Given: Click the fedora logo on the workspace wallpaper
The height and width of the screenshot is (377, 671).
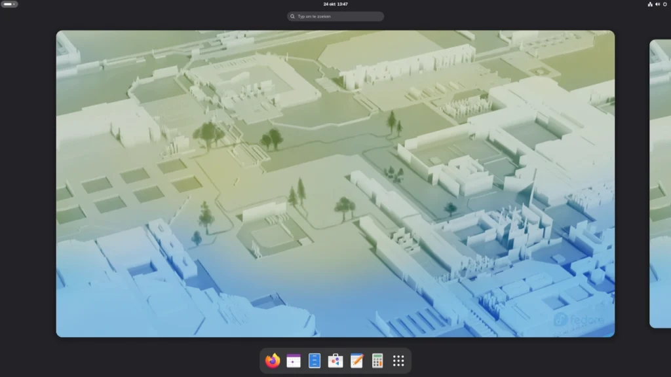Looking at the screenshot, I should point(579,319).
